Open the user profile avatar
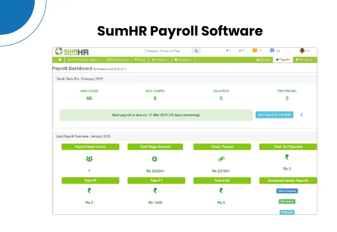 302,51
